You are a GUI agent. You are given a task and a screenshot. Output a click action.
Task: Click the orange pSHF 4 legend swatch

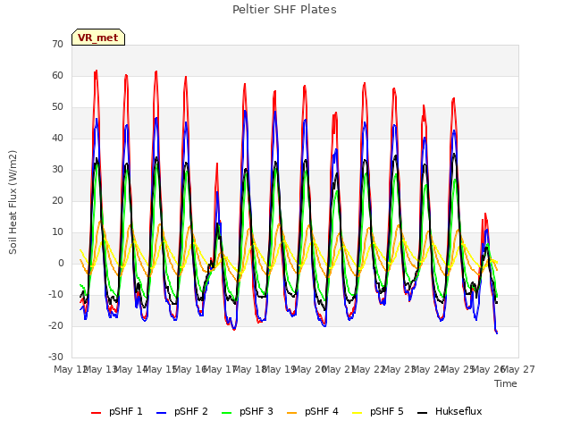[292, 413]
